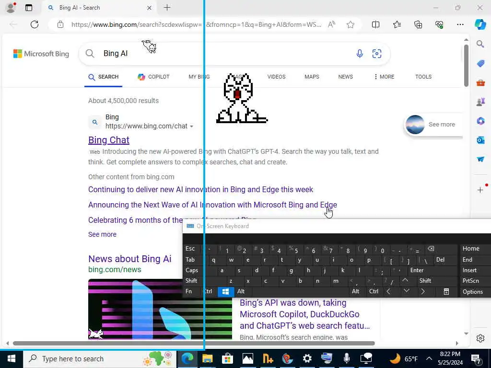Toggle the Caps key on keyboard
This screenshot has height=368, width=491.
click(x=192, y=270)
